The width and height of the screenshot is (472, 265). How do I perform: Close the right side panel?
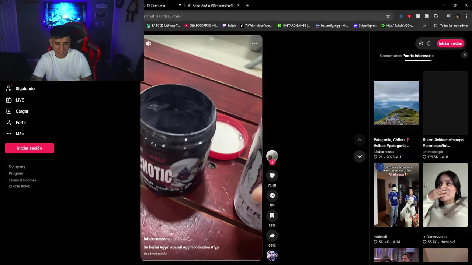(x=465, y=55)
